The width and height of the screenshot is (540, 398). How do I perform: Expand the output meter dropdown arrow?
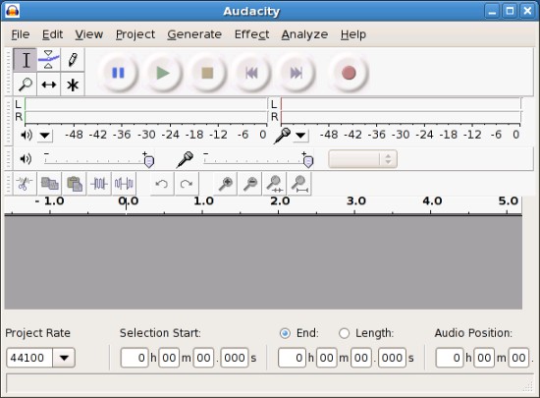[45, 135]
